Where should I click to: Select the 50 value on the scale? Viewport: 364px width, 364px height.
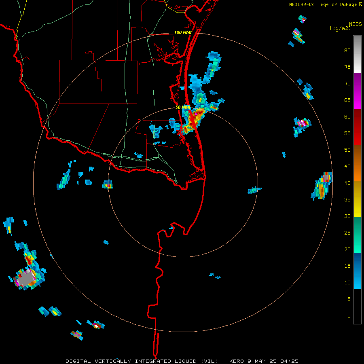(x=347, y=150)
